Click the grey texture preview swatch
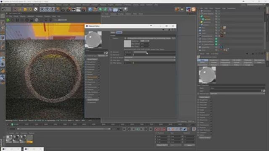 127,44
